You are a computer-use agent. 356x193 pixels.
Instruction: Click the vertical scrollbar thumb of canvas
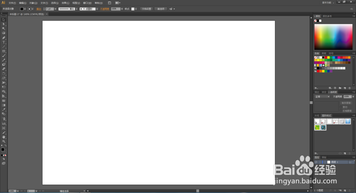pos(311,103)
